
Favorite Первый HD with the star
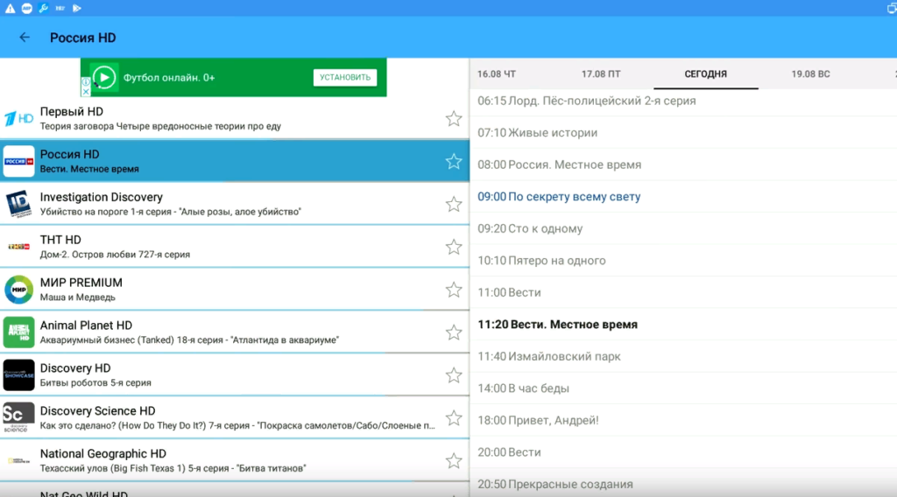coord(454,119)
